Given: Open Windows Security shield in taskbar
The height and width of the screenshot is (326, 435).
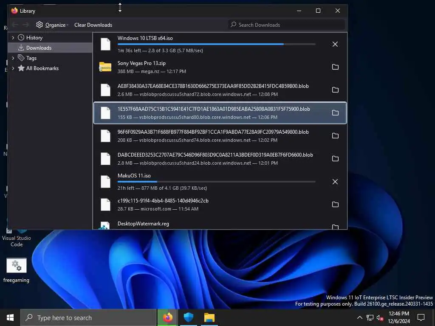Looking at the screenshot, I should pos(188,318).
